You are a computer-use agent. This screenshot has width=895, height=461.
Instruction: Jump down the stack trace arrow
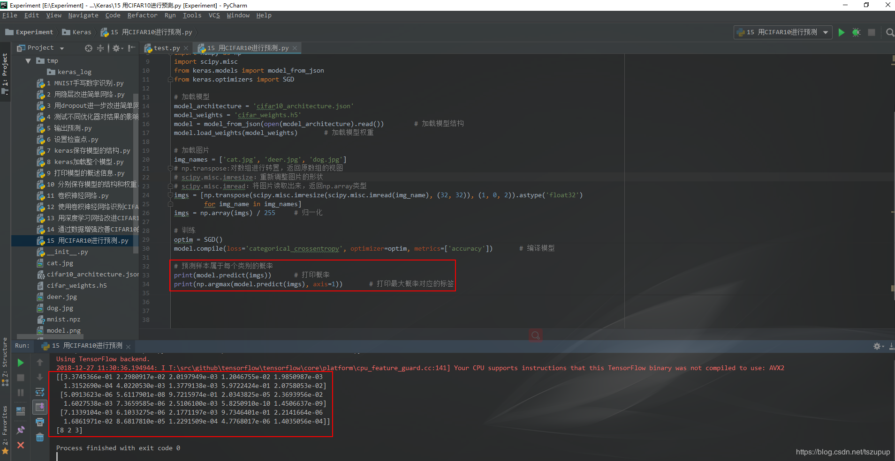click(x=40, y=378)
